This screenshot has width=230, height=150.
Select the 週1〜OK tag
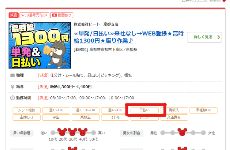[56, 110]
